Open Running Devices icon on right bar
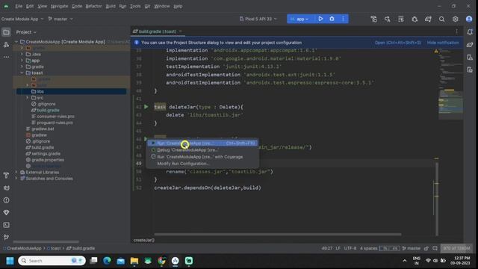 coord(470,69)
